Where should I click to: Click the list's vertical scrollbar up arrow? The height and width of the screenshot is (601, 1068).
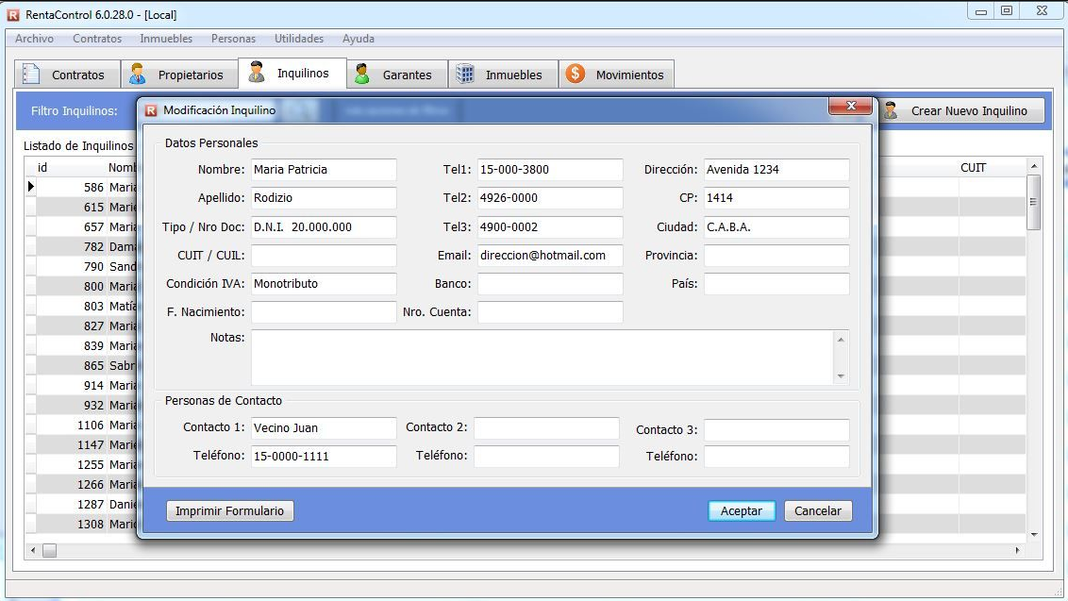1033,167
